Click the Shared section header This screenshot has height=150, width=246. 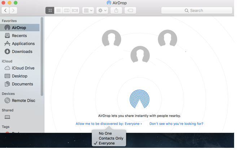8,110
